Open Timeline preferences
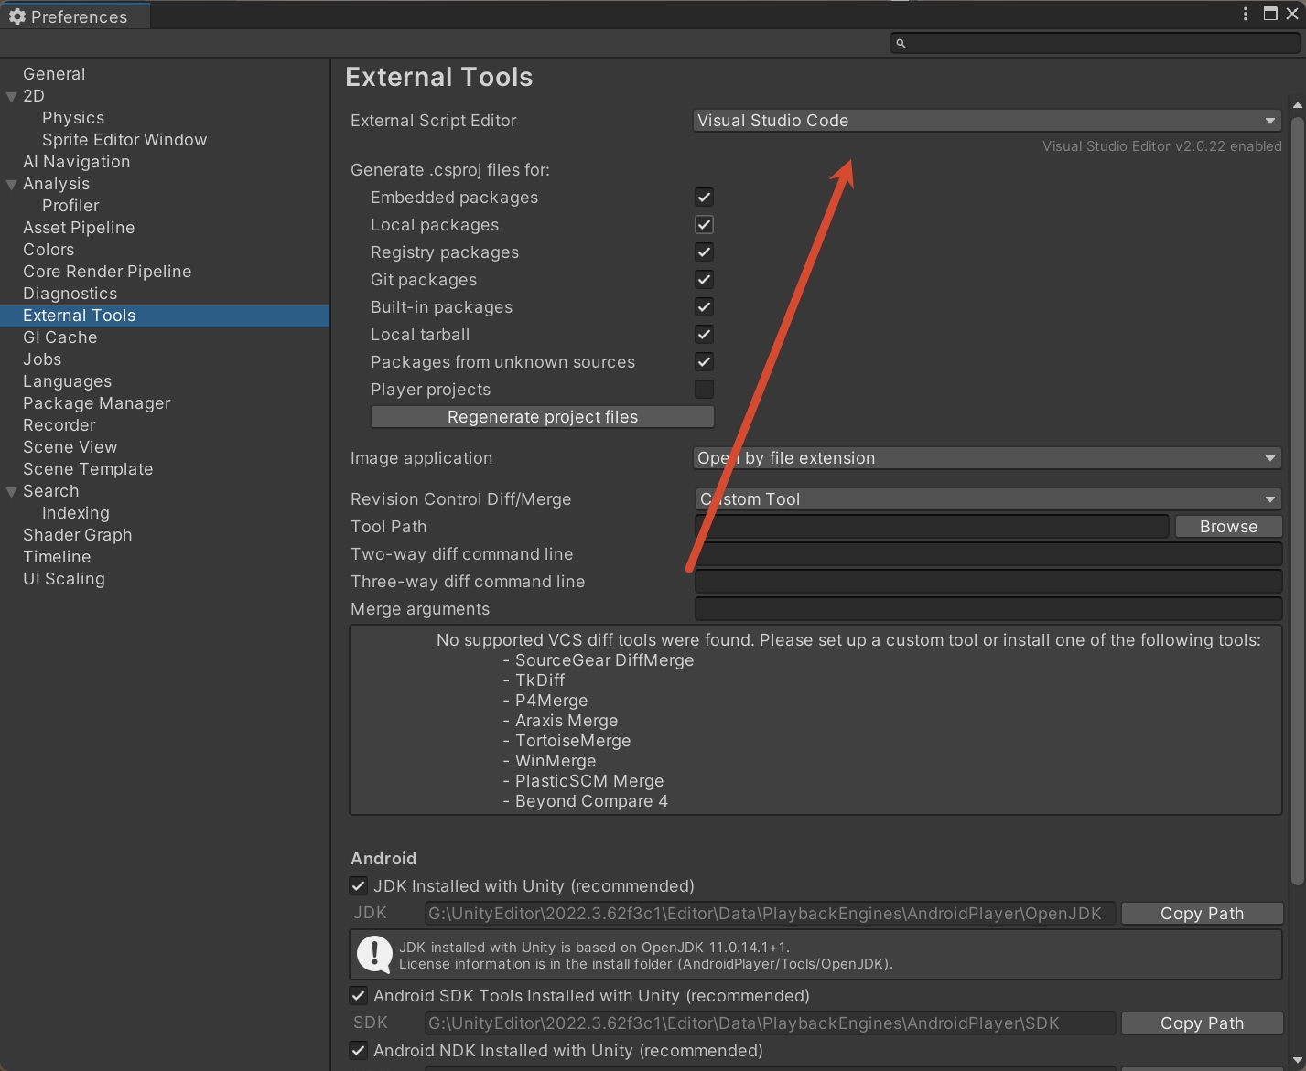The image size is (1306, 1071). click(x=57, y=557)
